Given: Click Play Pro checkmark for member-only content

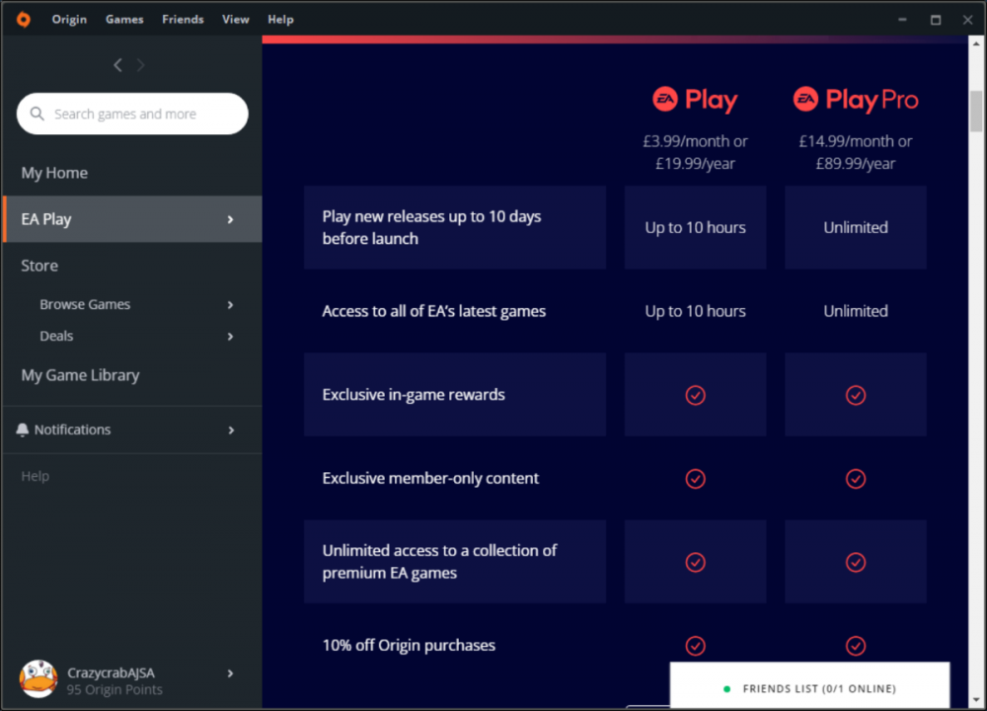Looking at the screenshot, I should (856, 479).
